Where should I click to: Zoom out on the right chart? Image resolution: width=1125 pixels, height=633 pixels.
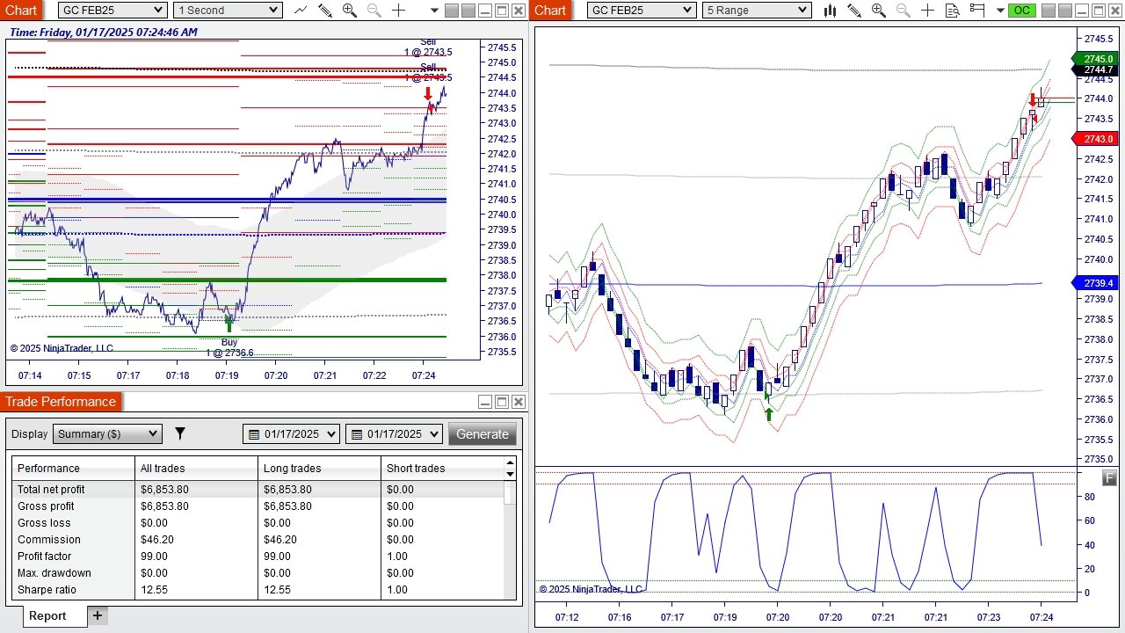coord(904,11)
